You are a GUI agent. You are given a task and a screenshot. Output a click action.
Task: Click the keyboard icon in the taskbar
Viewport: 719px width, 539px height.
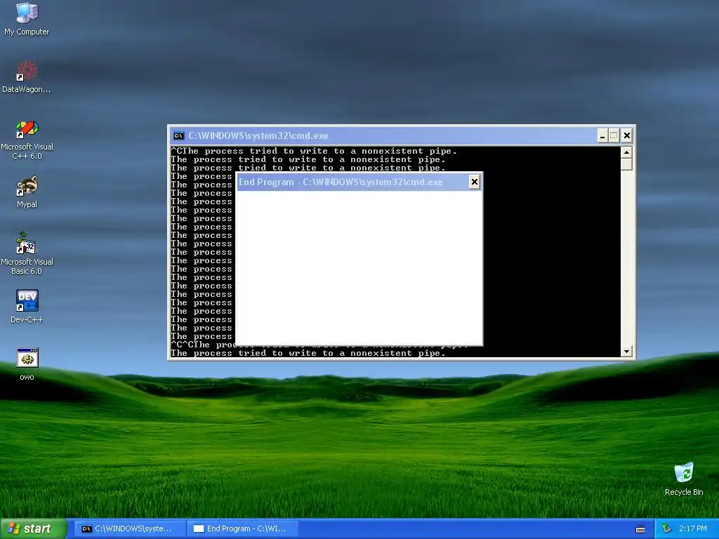coord(640,529)
